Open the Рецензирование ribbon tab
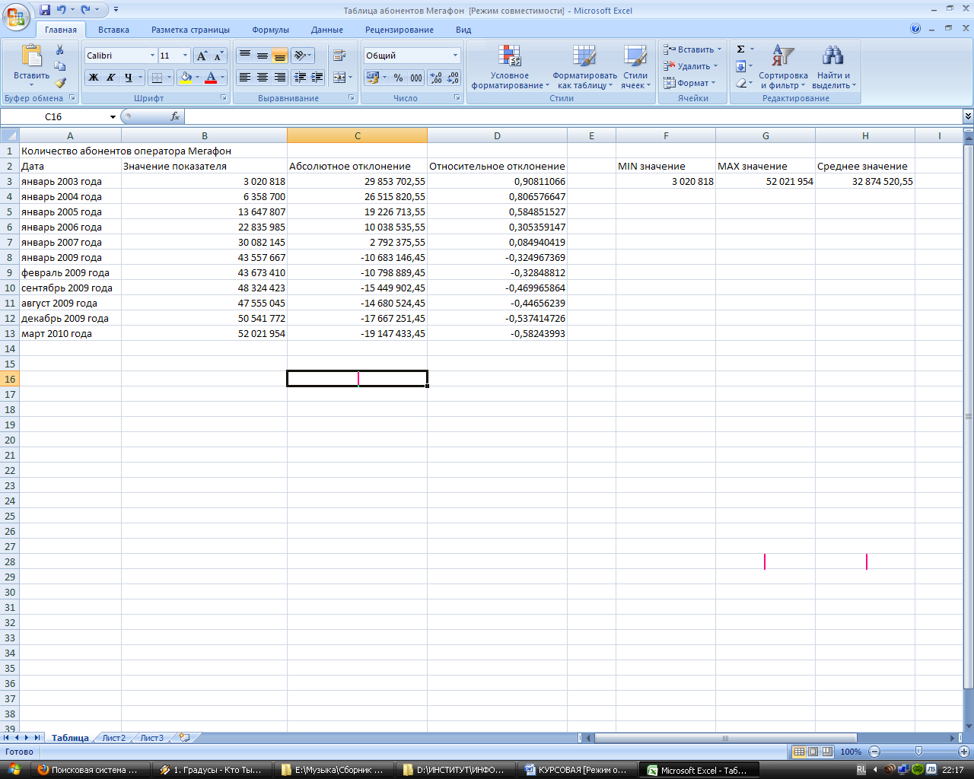The height and width of the screenshot is (779, 974). coord(399,30)
